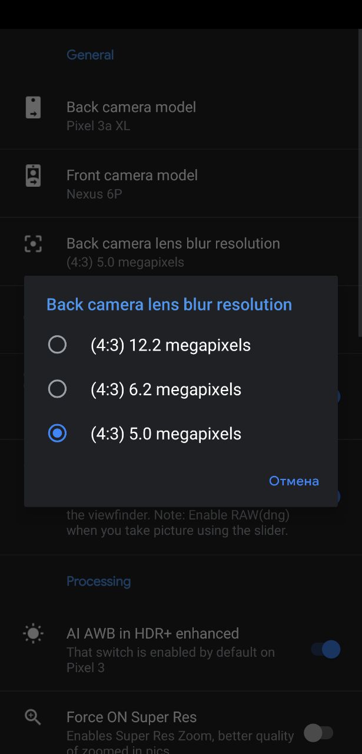Tap the Front camera model icon

(x=34, y=176)
